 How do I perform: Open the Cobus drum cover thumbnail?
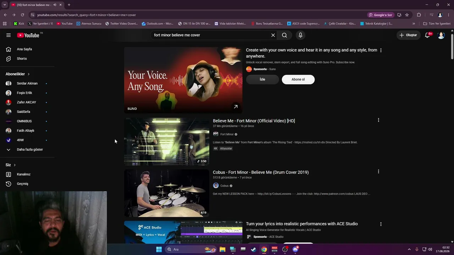pos(167,193)
